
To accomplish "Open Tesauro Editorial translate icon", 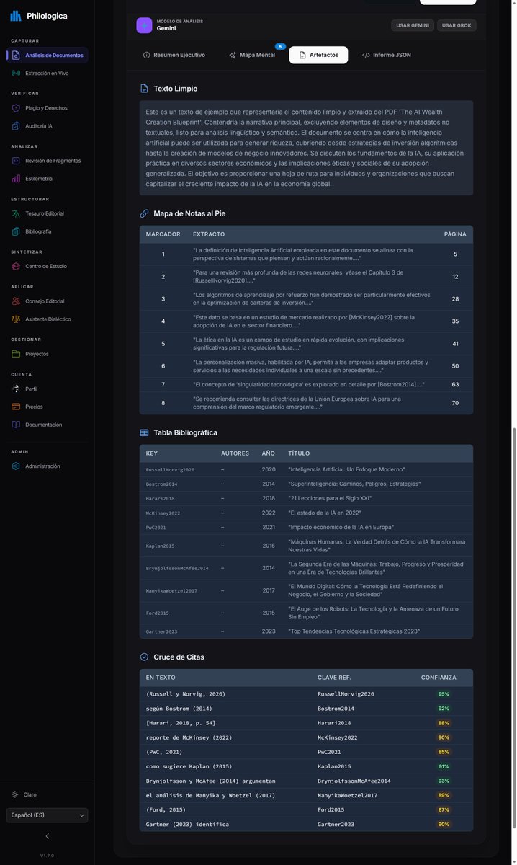I will pyautogui.click(x=17, y=213).
